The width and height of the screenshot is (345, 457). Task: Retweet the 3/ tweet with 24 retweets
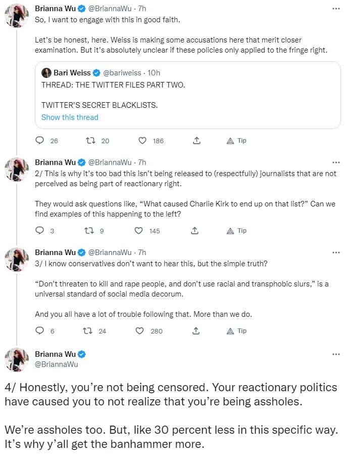point(87,331)
